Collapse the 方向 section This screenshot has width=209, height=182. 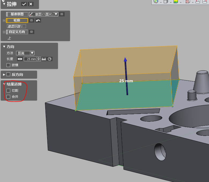(x=4, y=47)
